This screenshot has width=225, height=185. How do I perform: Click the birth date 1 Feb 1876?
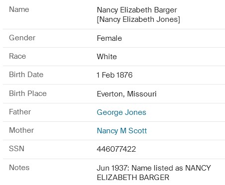[114, 75]
